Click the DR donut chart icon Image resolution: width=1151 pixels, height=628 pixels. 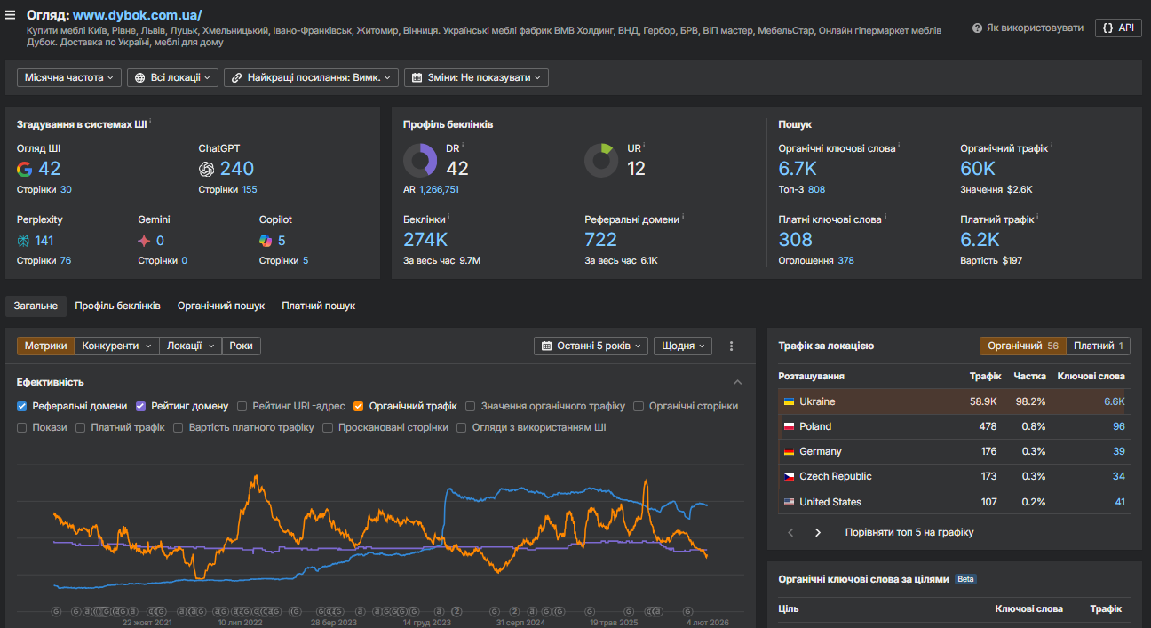click(x=420, y=161)
